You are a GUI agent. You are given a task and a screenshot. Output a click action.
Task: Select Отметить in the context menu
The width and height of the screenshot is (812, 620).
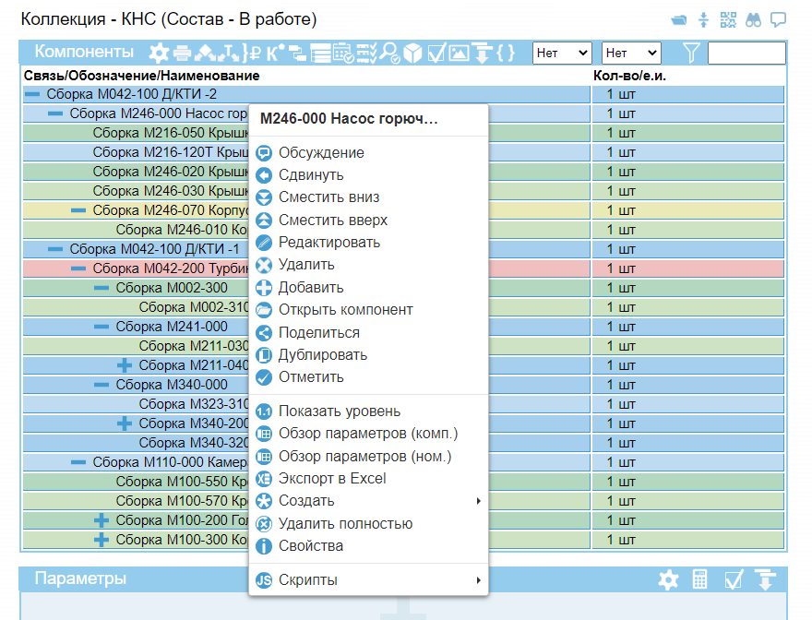click(311, 377)
